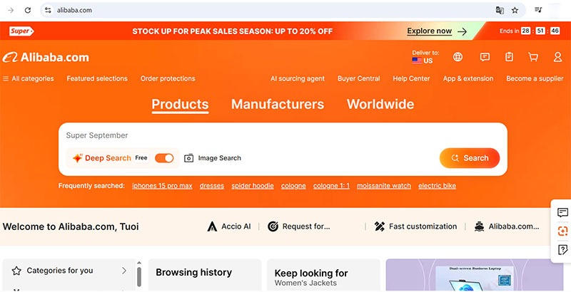Open the messages chat icon in header

click(x=485, y=57)
